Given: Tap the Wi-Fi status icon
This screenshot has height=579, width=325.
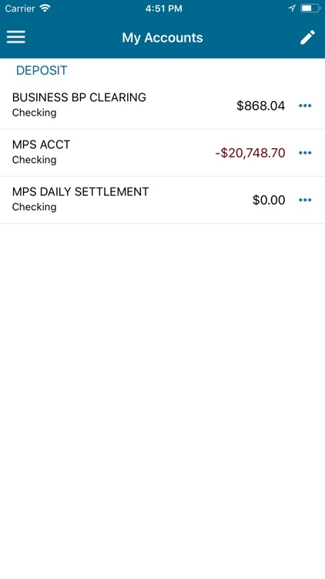Looking at the screenshot, I should (45, 8).
